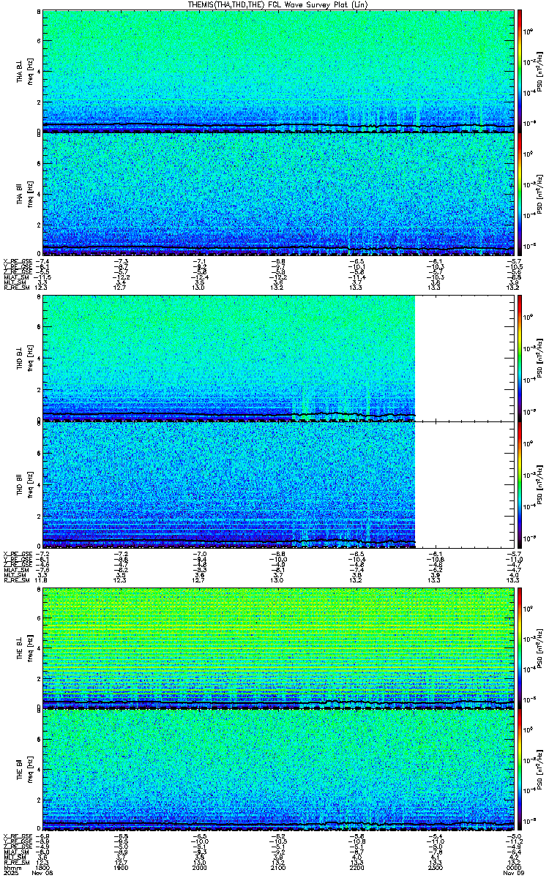The height and width of the screenshot is (878, 549).
Task: Click the THD B⊥ freq [Hz] axis label
Action: [x=29, y=359]
